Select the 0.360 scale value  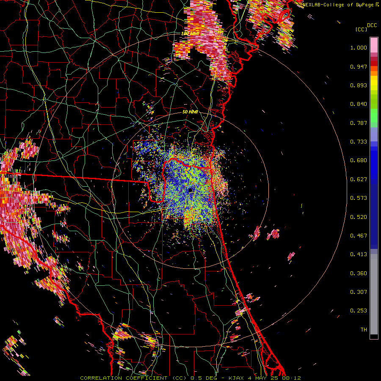[x=359, y=273]
